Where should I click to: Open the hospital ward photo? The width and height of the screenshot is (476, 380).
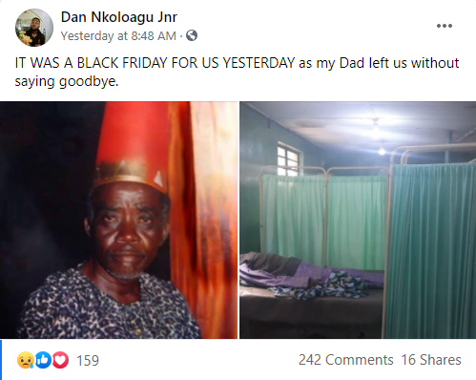point(358,220)
